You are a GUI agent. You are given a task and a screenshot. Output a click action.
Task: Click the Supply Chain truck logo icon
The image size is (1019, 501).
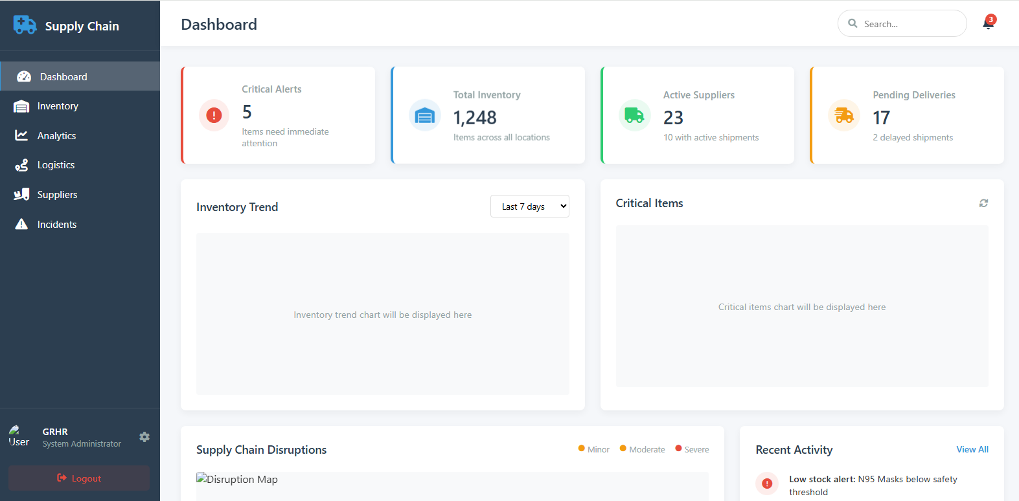click(x=25, y=25)
